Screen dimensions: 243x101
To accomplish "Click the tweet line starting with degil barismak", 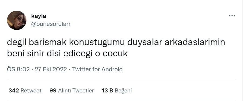I will coord(116,42).
